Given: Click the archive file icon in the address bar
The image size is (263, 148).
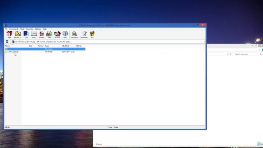Looking at the screenshot, I should [x=13, y=42].
